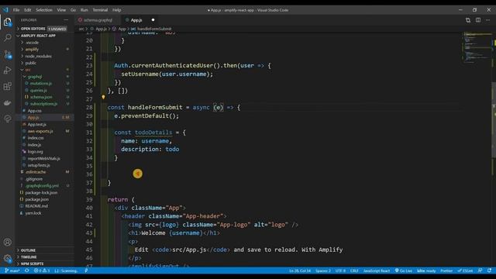Split the editor to the right

[x=478, y=20]
